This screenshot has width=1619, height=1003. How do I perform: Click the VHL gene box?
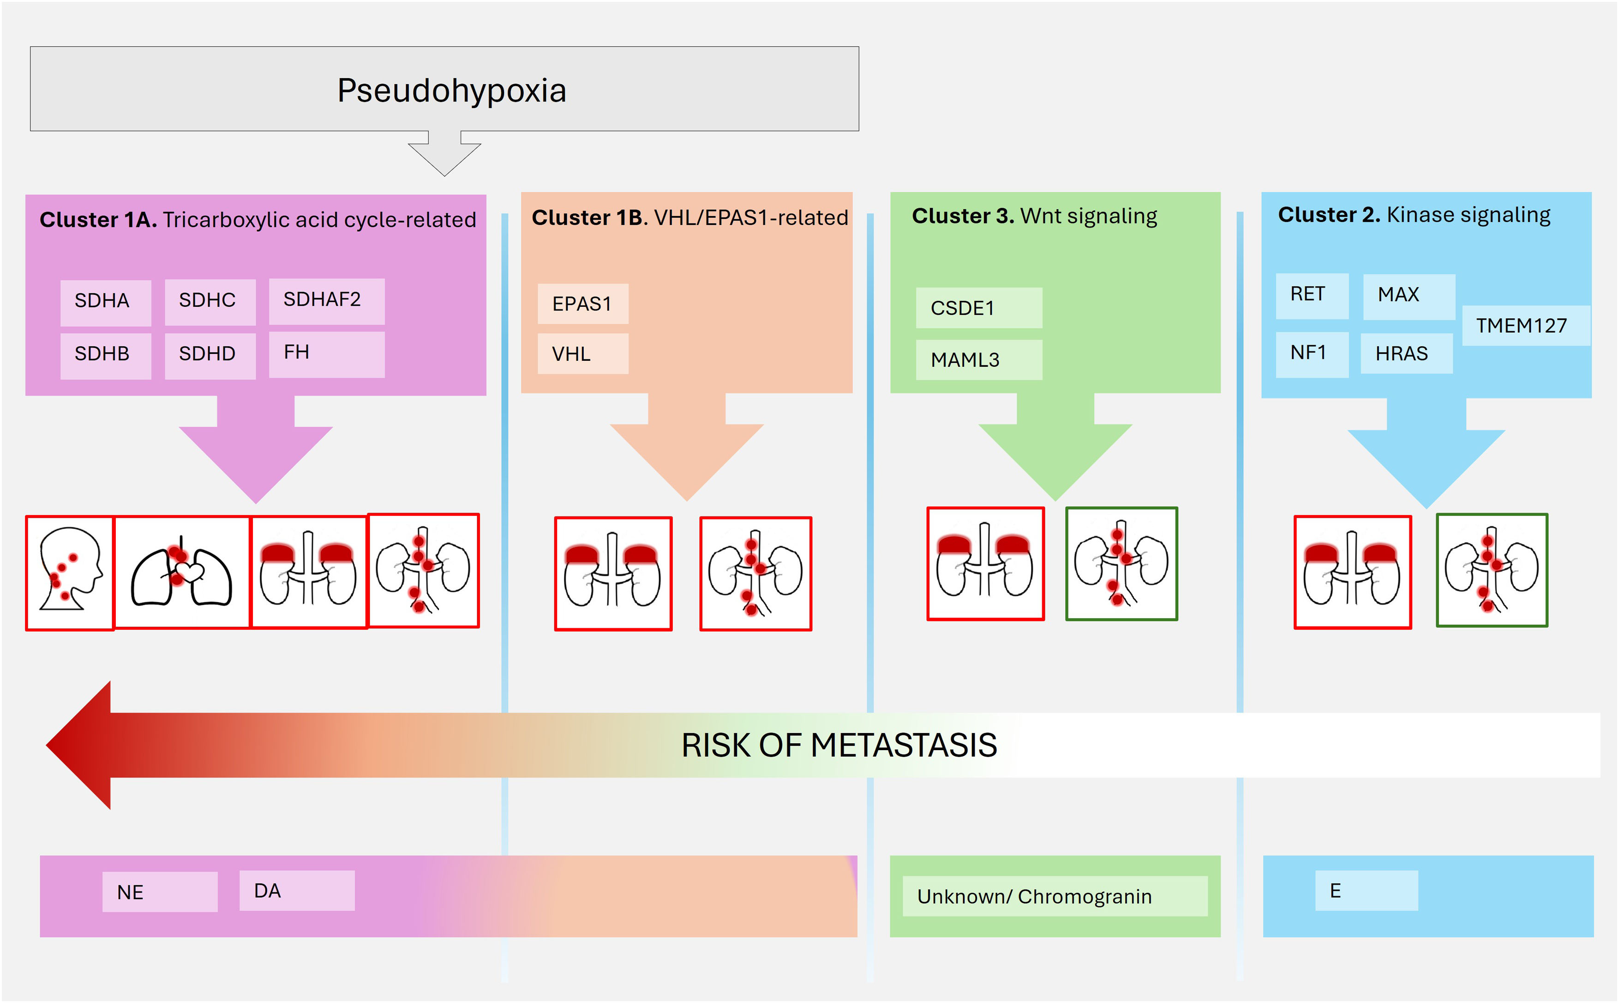(x=582, y=354)
